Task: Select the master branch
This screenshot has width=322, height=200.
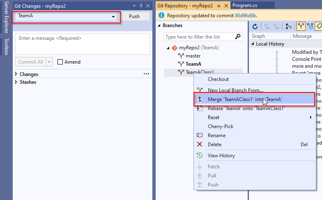Action: 193,56
